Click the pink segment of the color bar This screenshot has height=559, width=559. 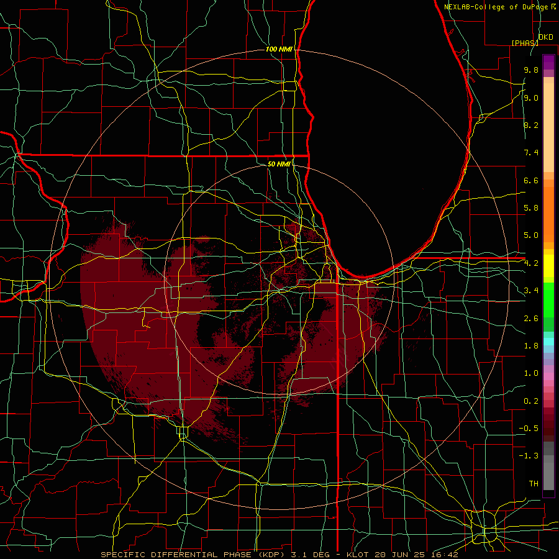pos(548,376)
